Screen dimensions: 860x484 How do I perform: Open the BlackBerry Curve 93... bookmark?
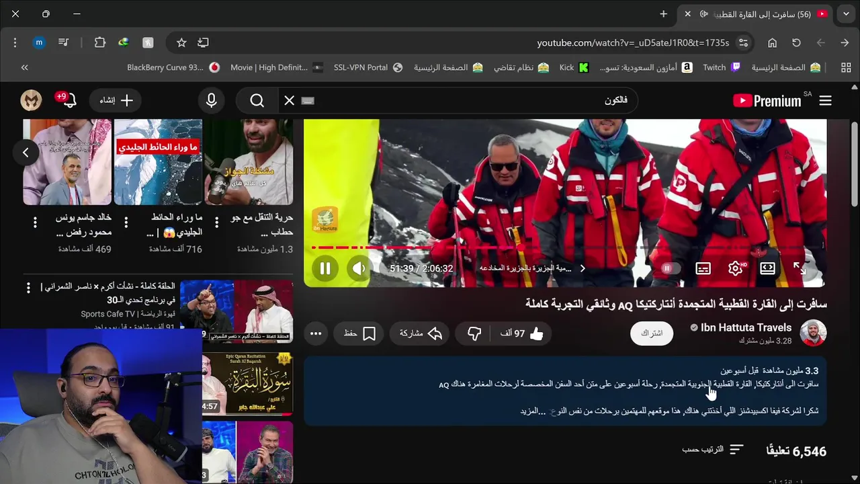click(x=173, y=67)
